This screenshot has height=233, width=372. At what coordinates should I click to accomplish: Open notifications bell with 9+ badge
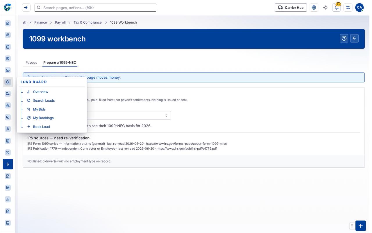point(337,8)
